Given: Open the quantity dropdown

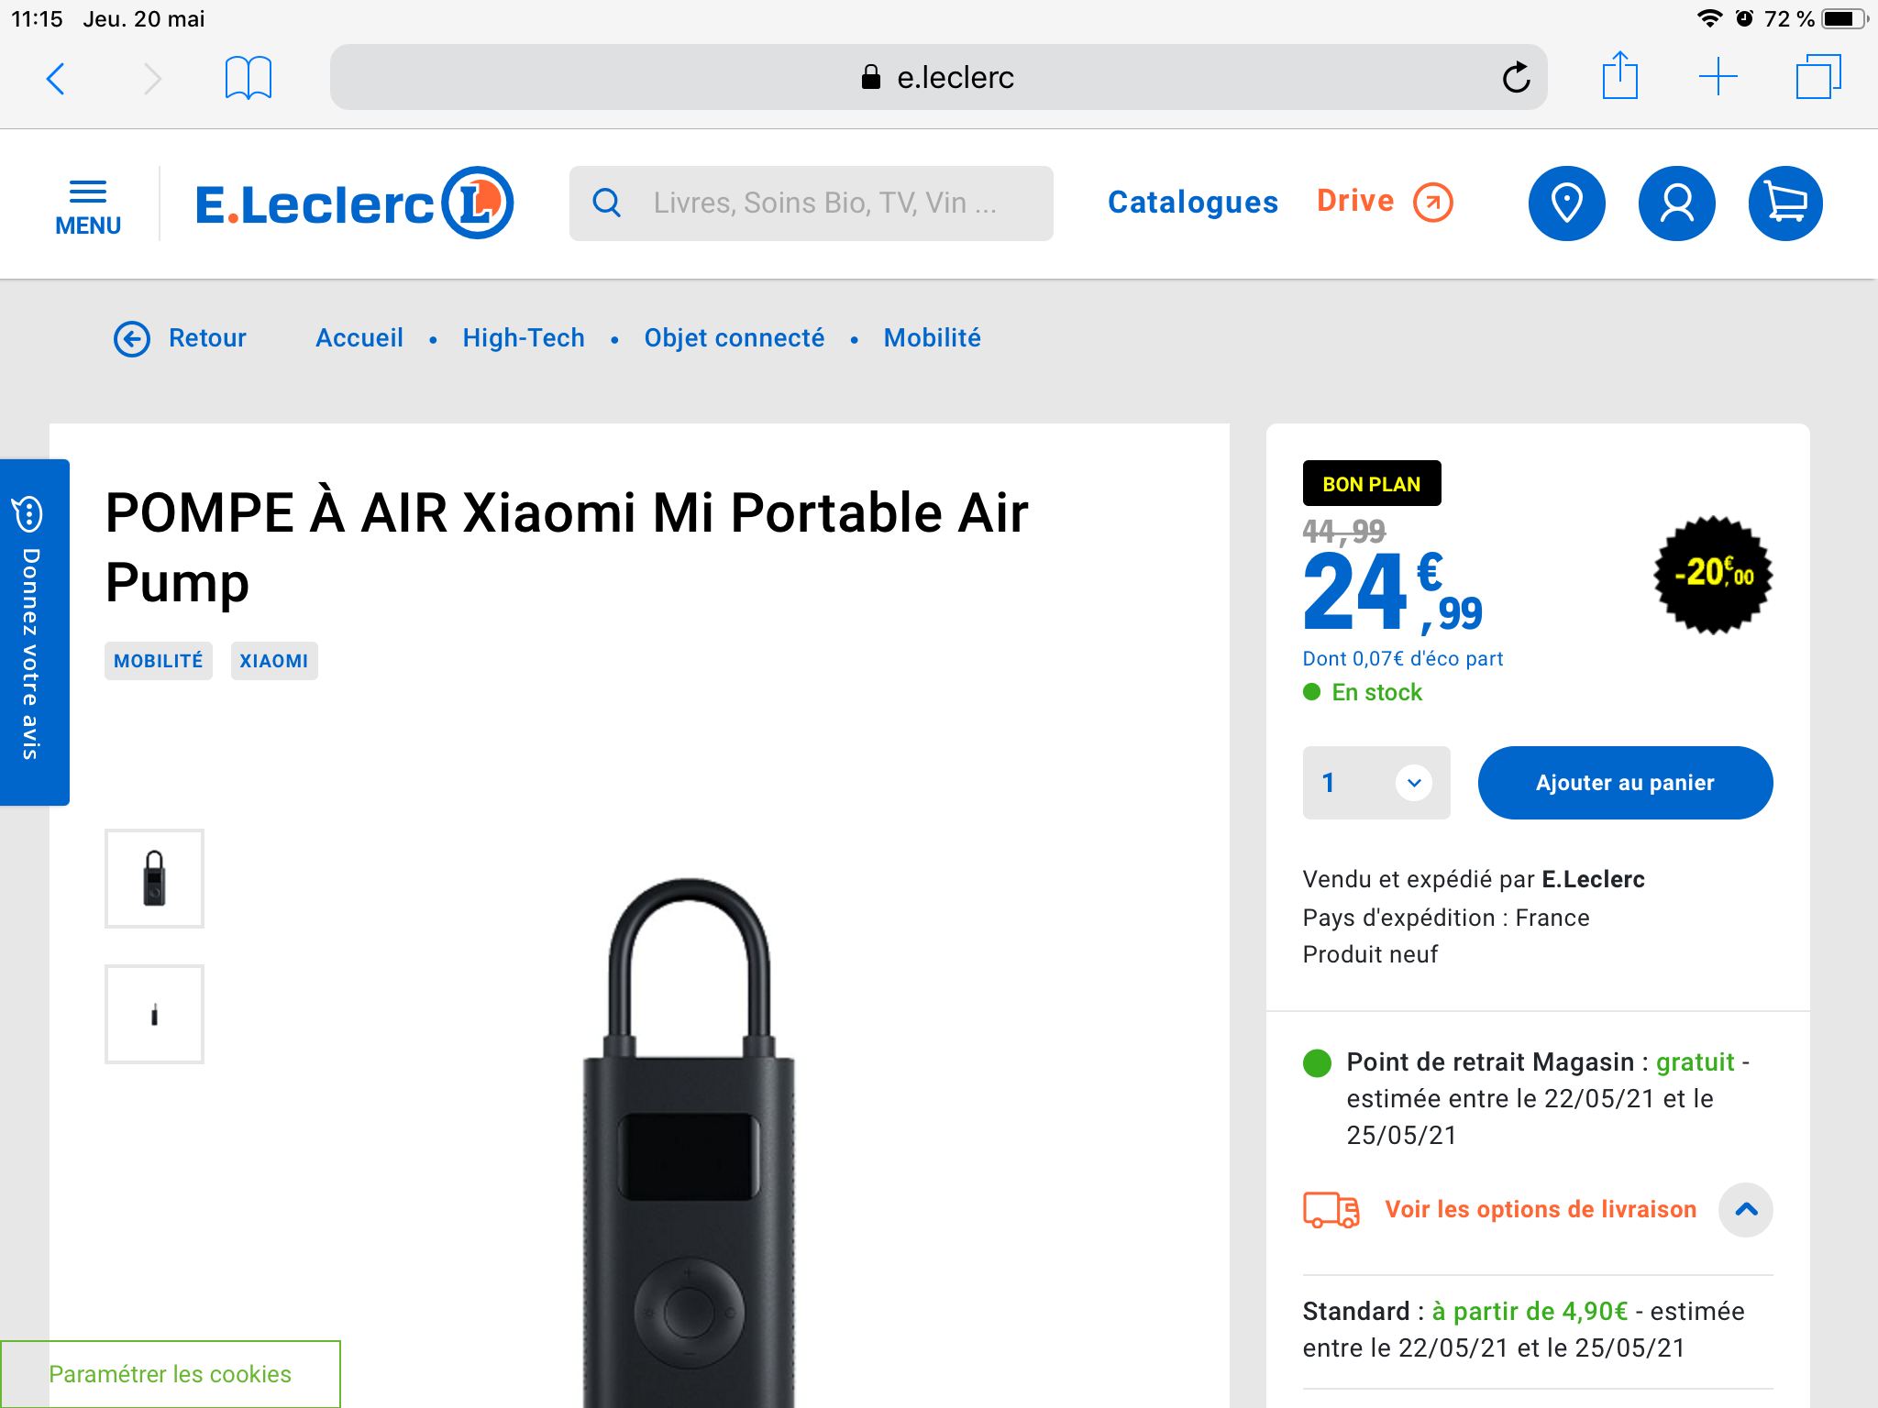Looking at the screenshot, I should 1375,783.
